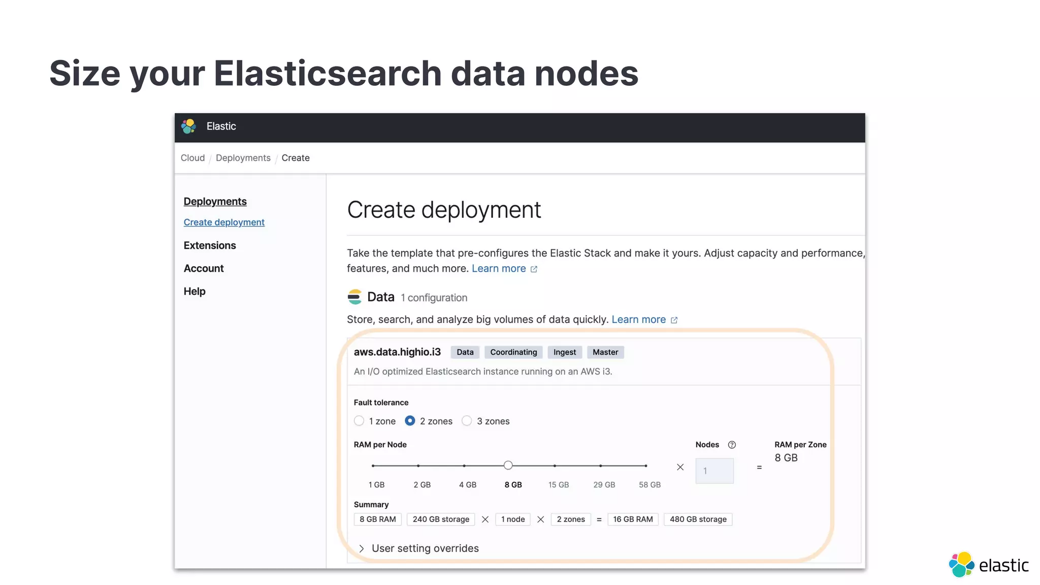
Task: Click the RAM per Zone 8 GB value
Action: (786, 458)
